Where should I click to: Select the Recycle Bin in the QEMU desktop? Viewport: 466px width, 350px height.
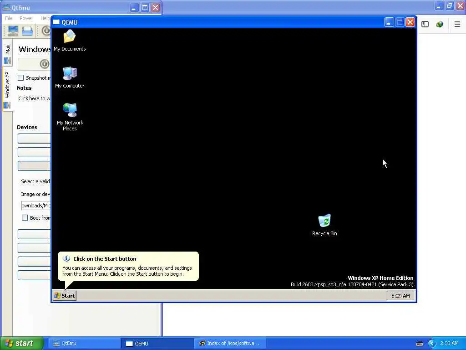(x=324, y=225)
